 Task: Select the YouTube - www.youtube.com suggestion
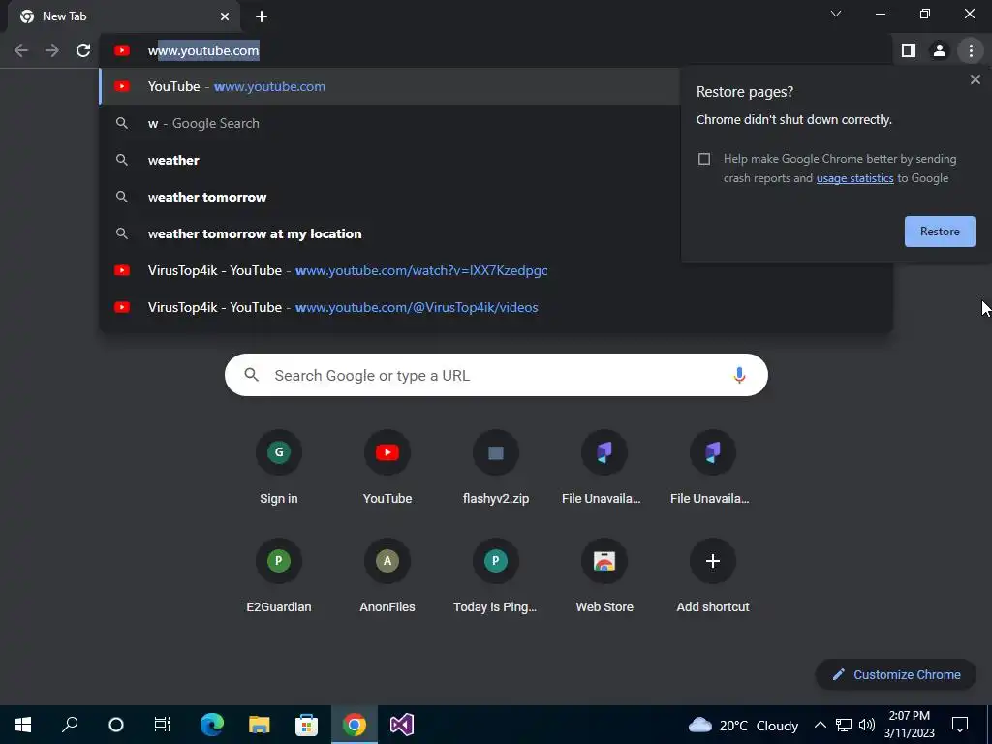click(389, 86)
